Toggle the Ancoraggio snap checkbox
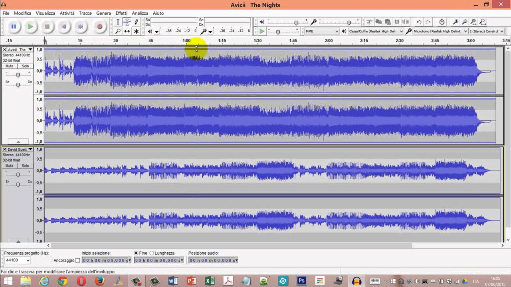The image size is (511, 287). pos(77,261)
